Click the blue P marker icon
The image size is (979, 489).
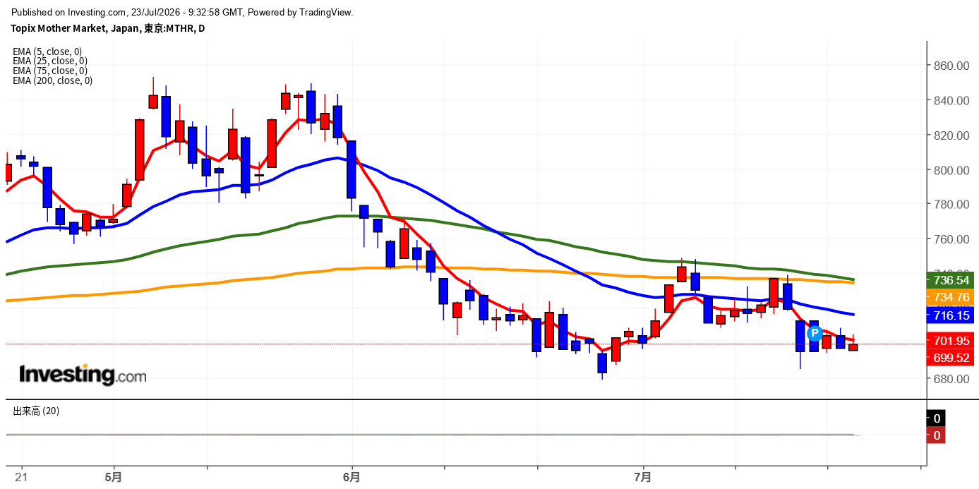tap(814, 332)
